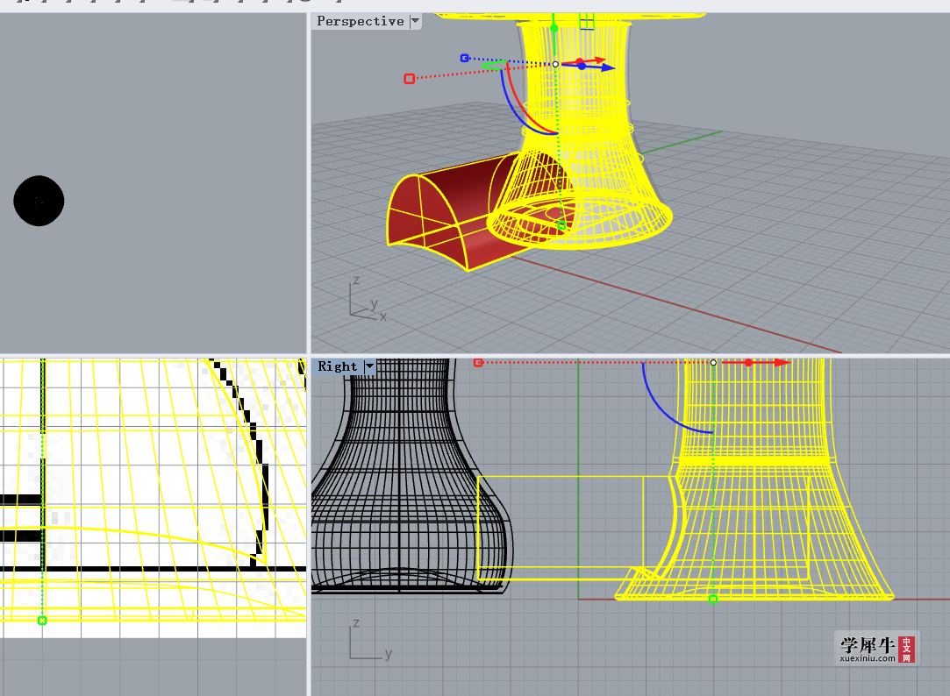The height and width of the screenshot is (696, 950).
Task: Select the red square scale handle in Perspective
Action: tap(410, 79)
